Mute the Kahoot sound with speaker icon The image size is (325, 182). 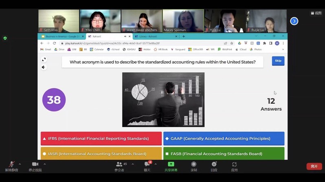point(44,67)
